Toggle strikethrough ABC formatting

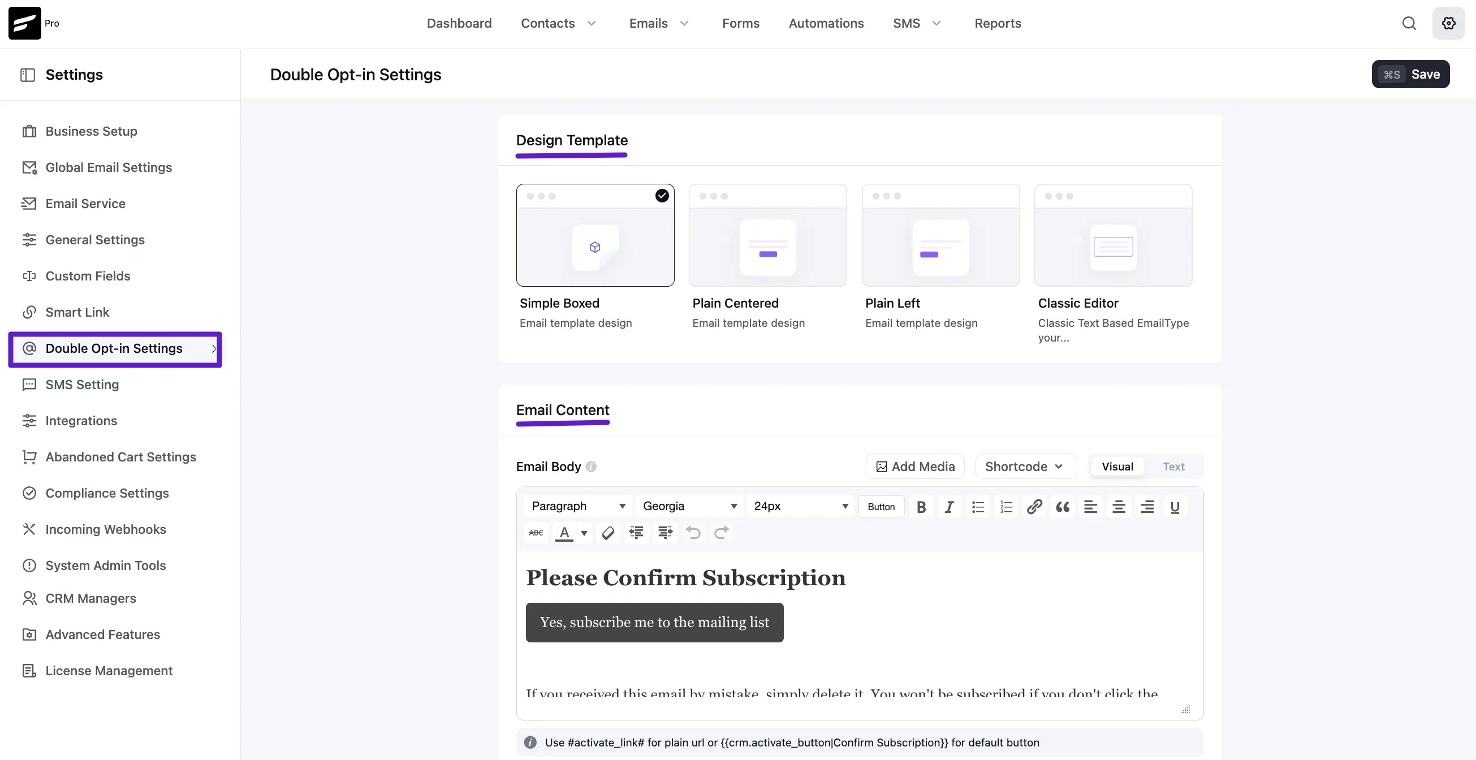[x=536, y=533]
